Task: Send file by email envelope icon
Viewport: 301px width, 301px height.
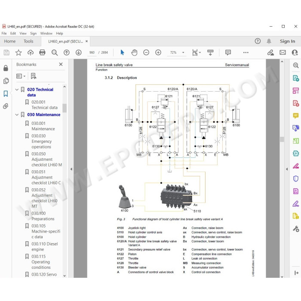Action: [283, 52]
